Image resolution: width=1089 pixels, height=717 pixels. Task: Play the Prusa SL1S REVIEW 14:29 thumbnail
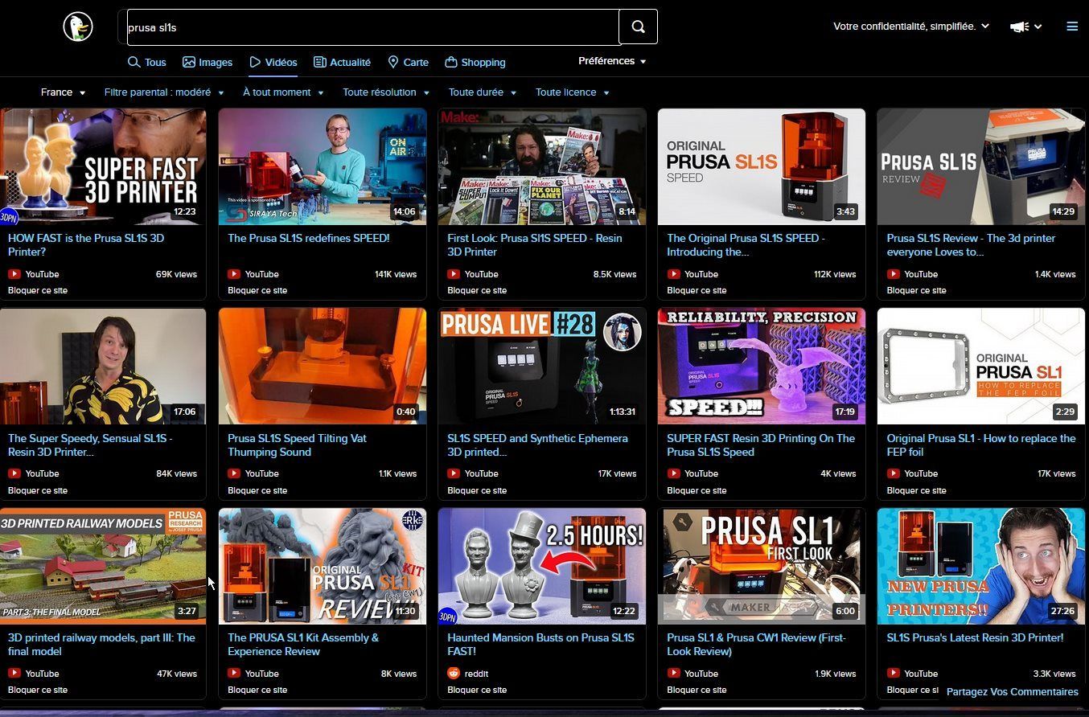[981, 166]
